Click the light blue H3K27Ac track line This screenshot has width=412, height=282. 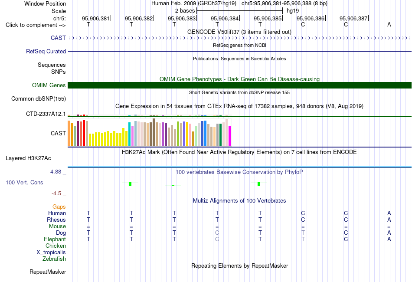[239, 167]
